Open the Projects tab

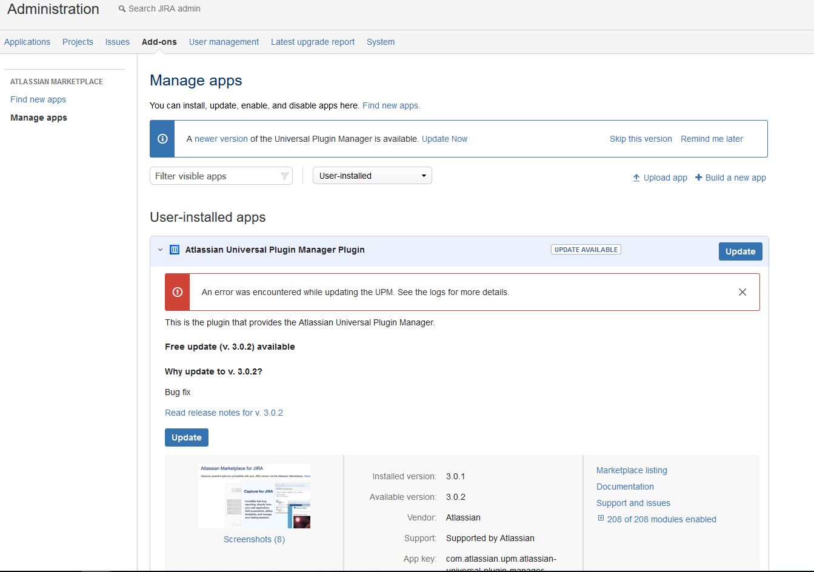[x=78, y=42]
